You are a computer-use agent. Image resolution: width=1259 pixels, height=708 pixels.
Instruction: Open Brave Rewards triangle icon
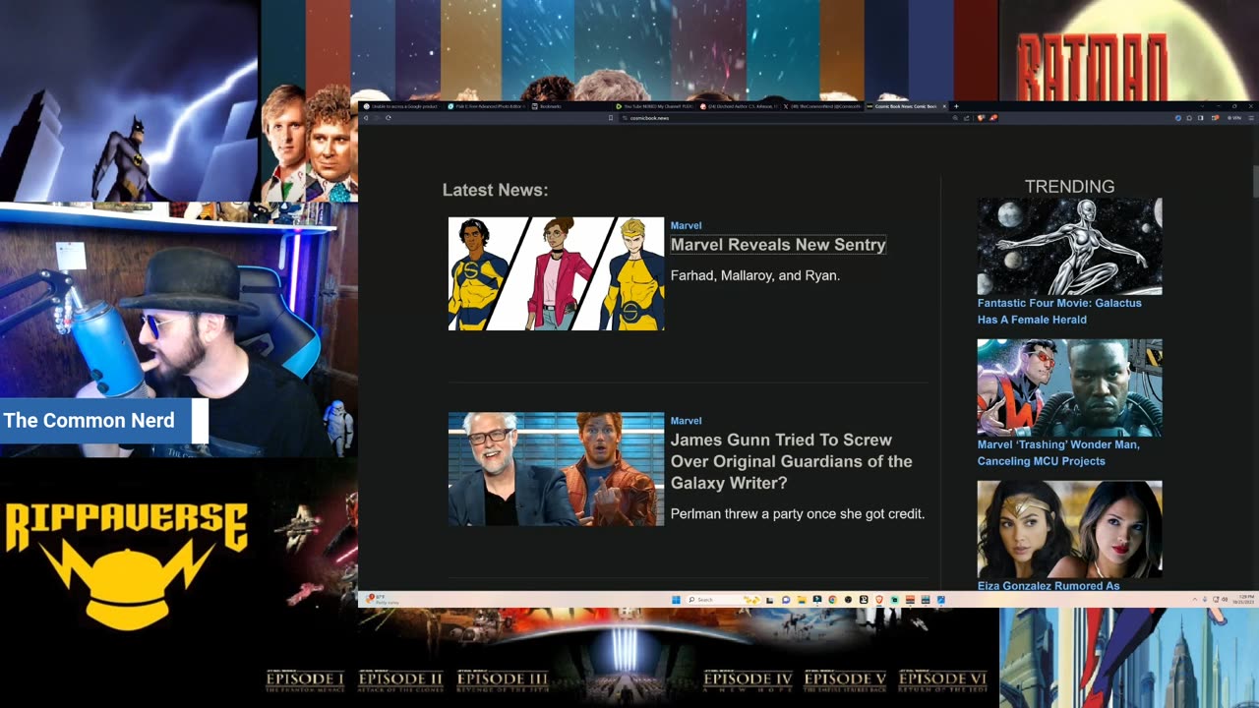click(993, 118)
